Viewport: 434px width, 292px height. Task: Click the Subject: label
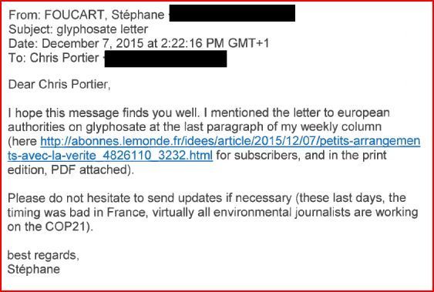31,29
